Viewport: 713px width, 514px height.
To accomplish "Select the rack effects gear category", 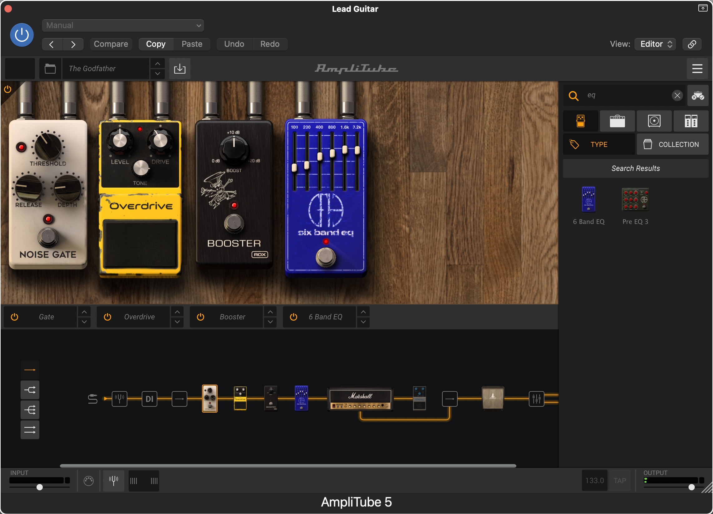I will point(691,121).
